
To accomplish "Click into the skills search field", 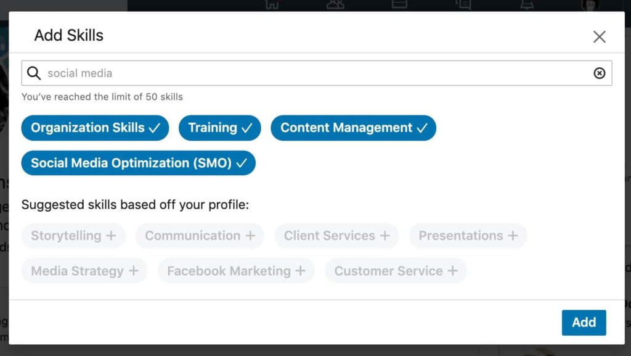I will 308,73.
